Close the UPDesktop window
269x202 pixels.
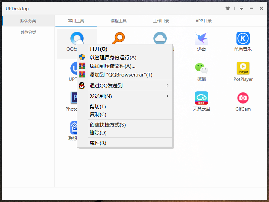(x=261, y=8)
